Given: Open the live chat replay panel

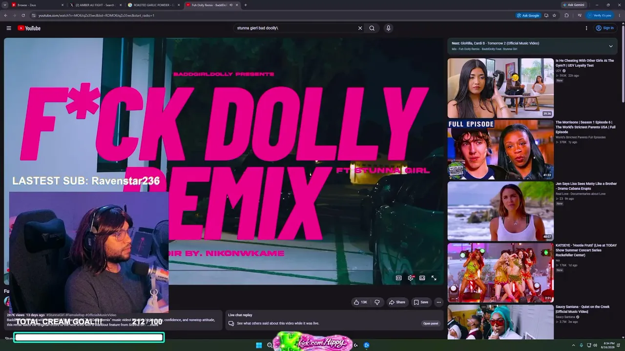Looking at the screenshot, I should (431, 323).
